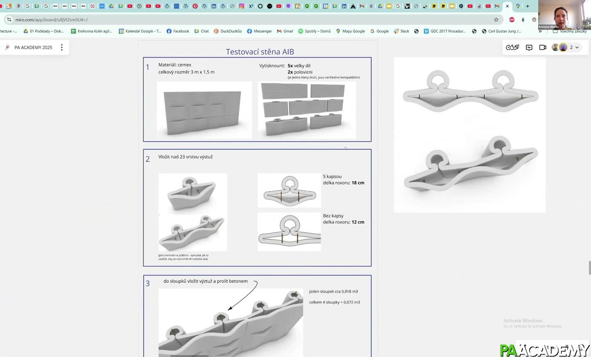Select the twin-column wall render image on right

pyautogui.click(x=470, y=135)
